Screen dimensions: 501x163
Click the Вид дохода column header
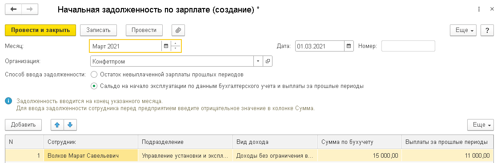pos(275,142)
